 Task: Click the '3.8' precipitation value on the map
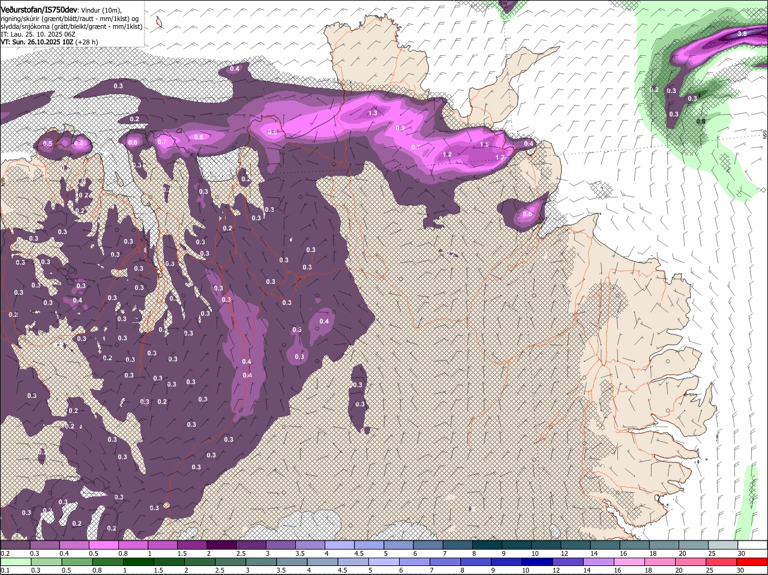tap(742, 34)
